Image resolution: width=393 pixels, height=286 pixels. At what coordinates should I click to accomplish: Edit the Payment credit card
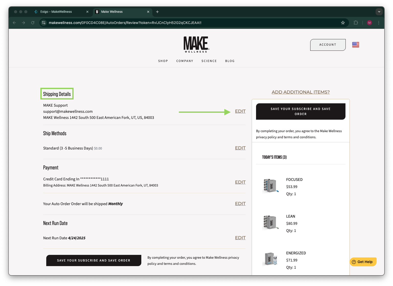click(x=240, y=182)
